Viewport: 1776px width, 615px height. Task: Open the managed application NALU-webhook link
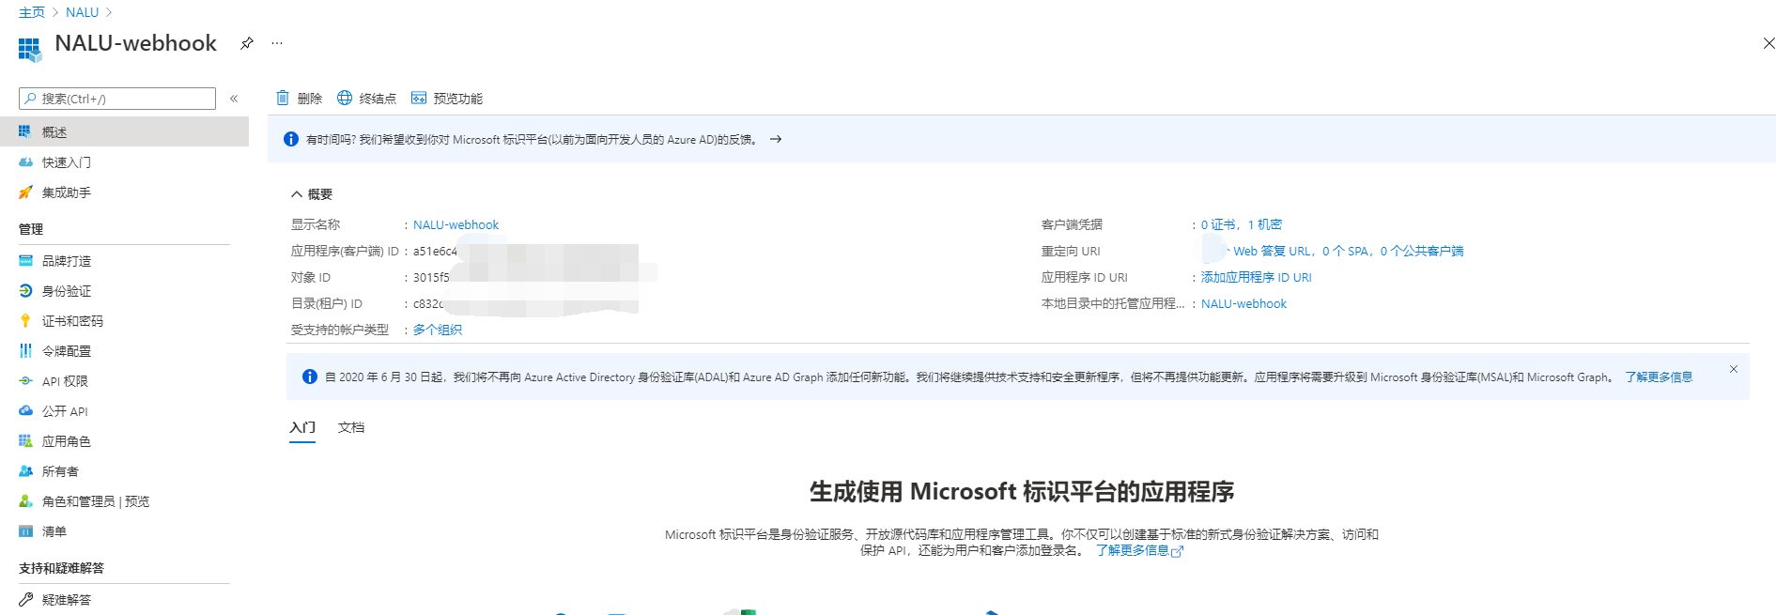click(x=1243, y=303)
